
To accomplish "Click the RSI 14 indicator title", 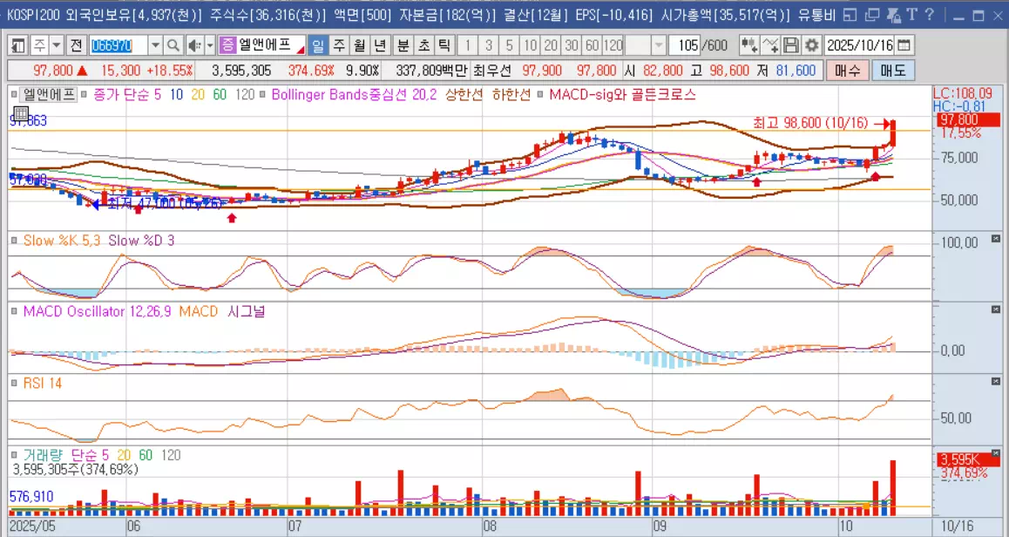I will [x=43, y=383].
